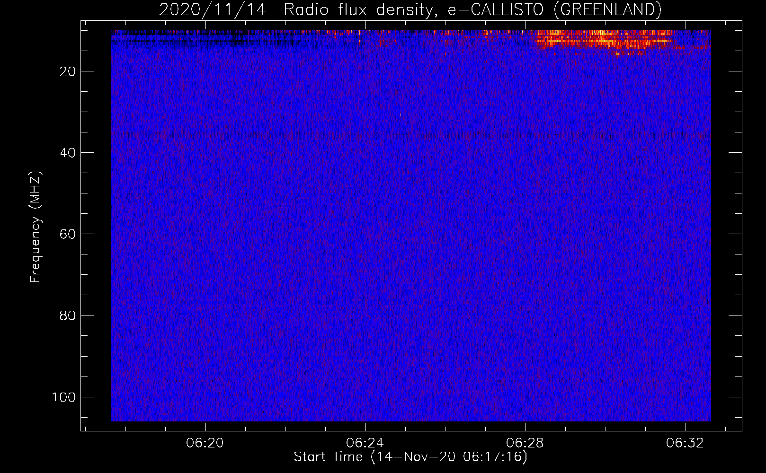Click the 60 MHz frequency tick label
The height and width of the screenshot is (473, 766).
point(68,234)
